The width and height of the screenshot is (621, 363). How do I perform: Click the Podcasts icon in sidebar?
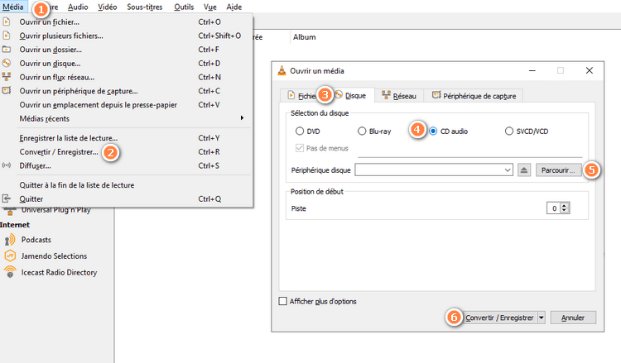[10, 239]
